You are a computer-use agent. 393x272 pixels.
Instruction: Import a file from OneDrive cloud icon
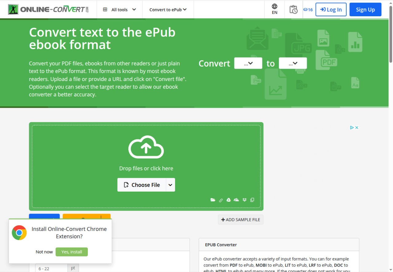tap(236, 200)
